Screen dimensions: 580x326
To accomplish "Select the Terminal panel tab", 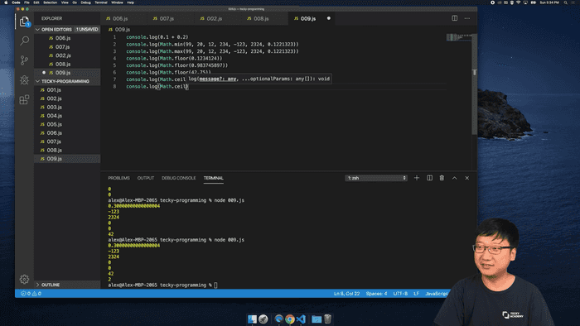I will point(214,178).
